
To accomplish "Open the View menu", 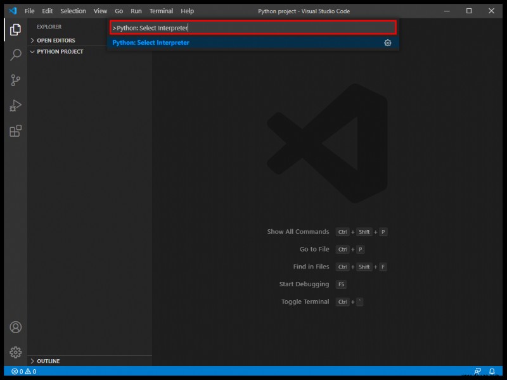I will [100, 11].
